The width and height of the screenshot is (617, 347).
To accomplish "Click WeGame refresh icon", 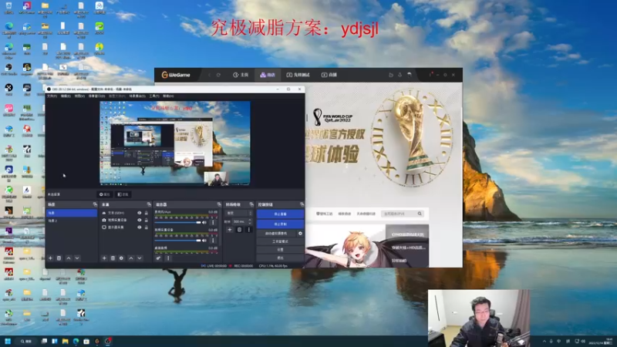I will click(218, 75).
